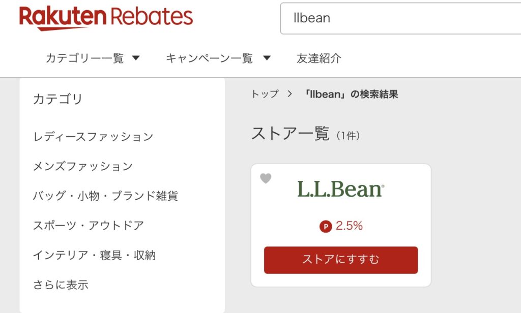521x313 pixels.
Task: Click the breadcrumb arrow after トップ
Action: click(289, 94)
